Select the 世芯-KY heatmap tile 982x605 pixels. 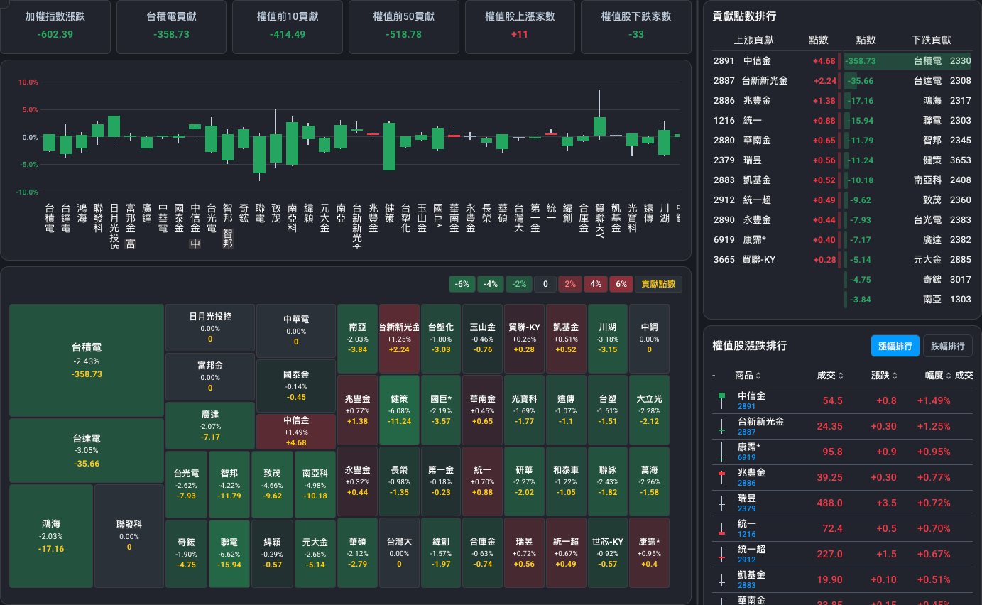[608, 554]
